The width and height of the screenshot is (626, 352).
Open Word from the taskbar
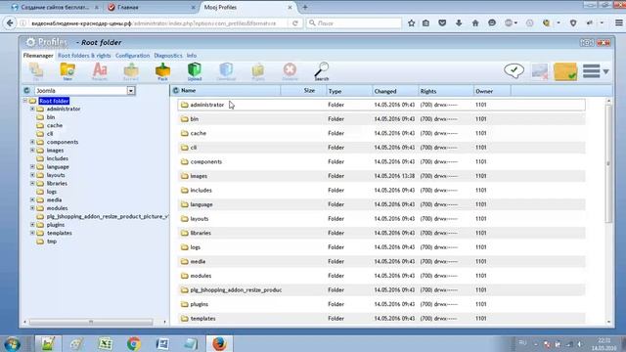pyautogui.click(x=162, y=343)
